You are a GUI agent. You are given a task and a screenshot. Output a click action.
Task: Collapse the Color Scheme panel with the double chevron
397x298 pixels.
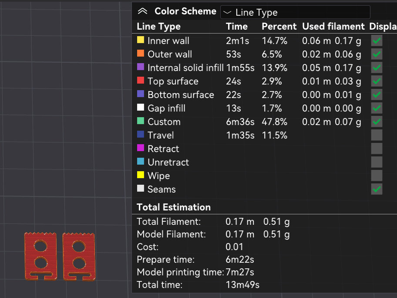[x=142, y=11]
